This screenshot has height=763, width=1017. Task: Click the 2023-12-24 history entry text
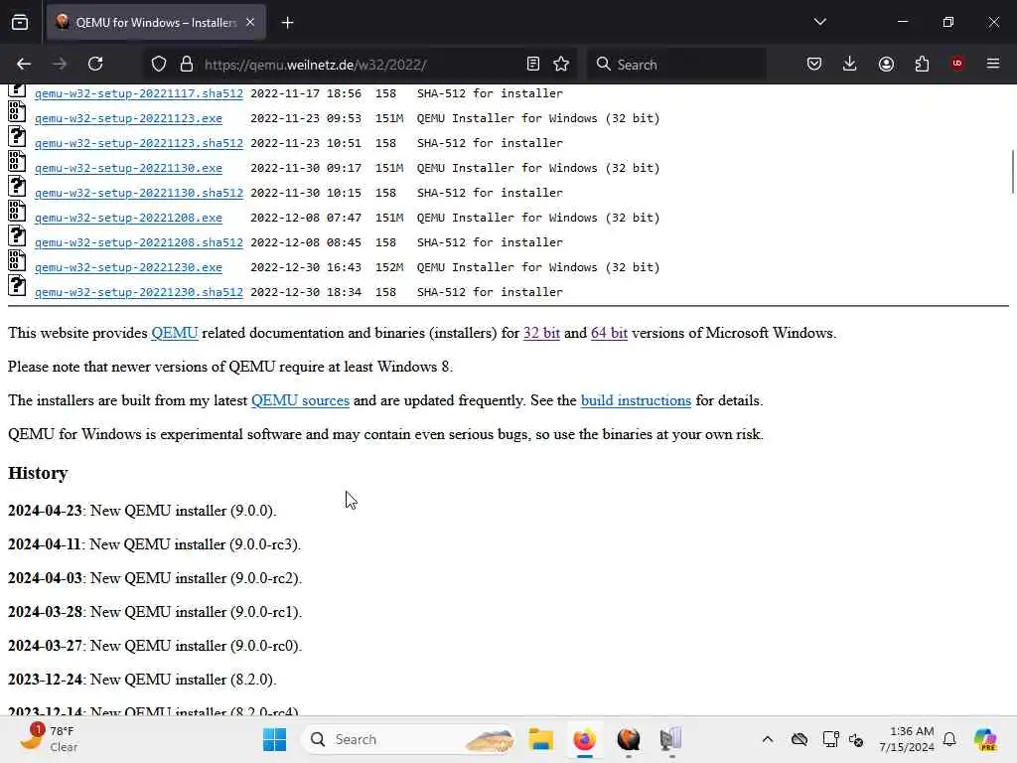point(142,680)
